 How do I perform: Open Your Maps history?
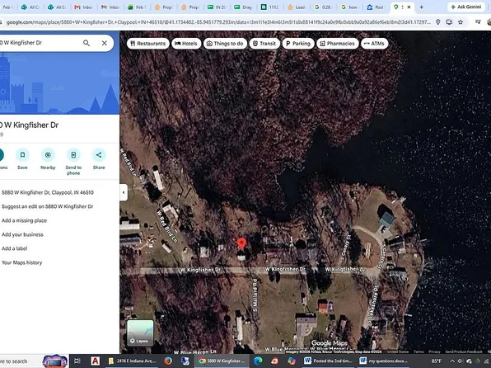pyautogui.click(x=21, y=262)
